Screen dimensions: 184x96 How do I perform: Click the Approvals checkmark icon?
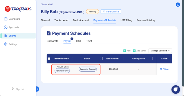[x=6, y=27]
